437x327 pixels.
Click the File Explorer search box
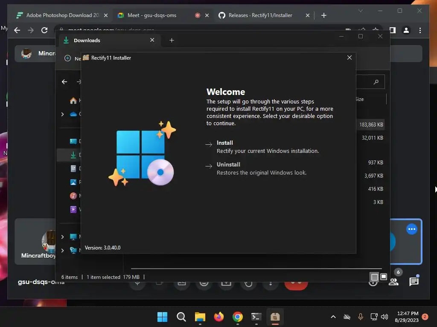pyautogui.click(x=370, y=82)
